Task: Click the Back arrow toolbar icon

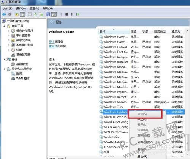Action: coord(4,14)
